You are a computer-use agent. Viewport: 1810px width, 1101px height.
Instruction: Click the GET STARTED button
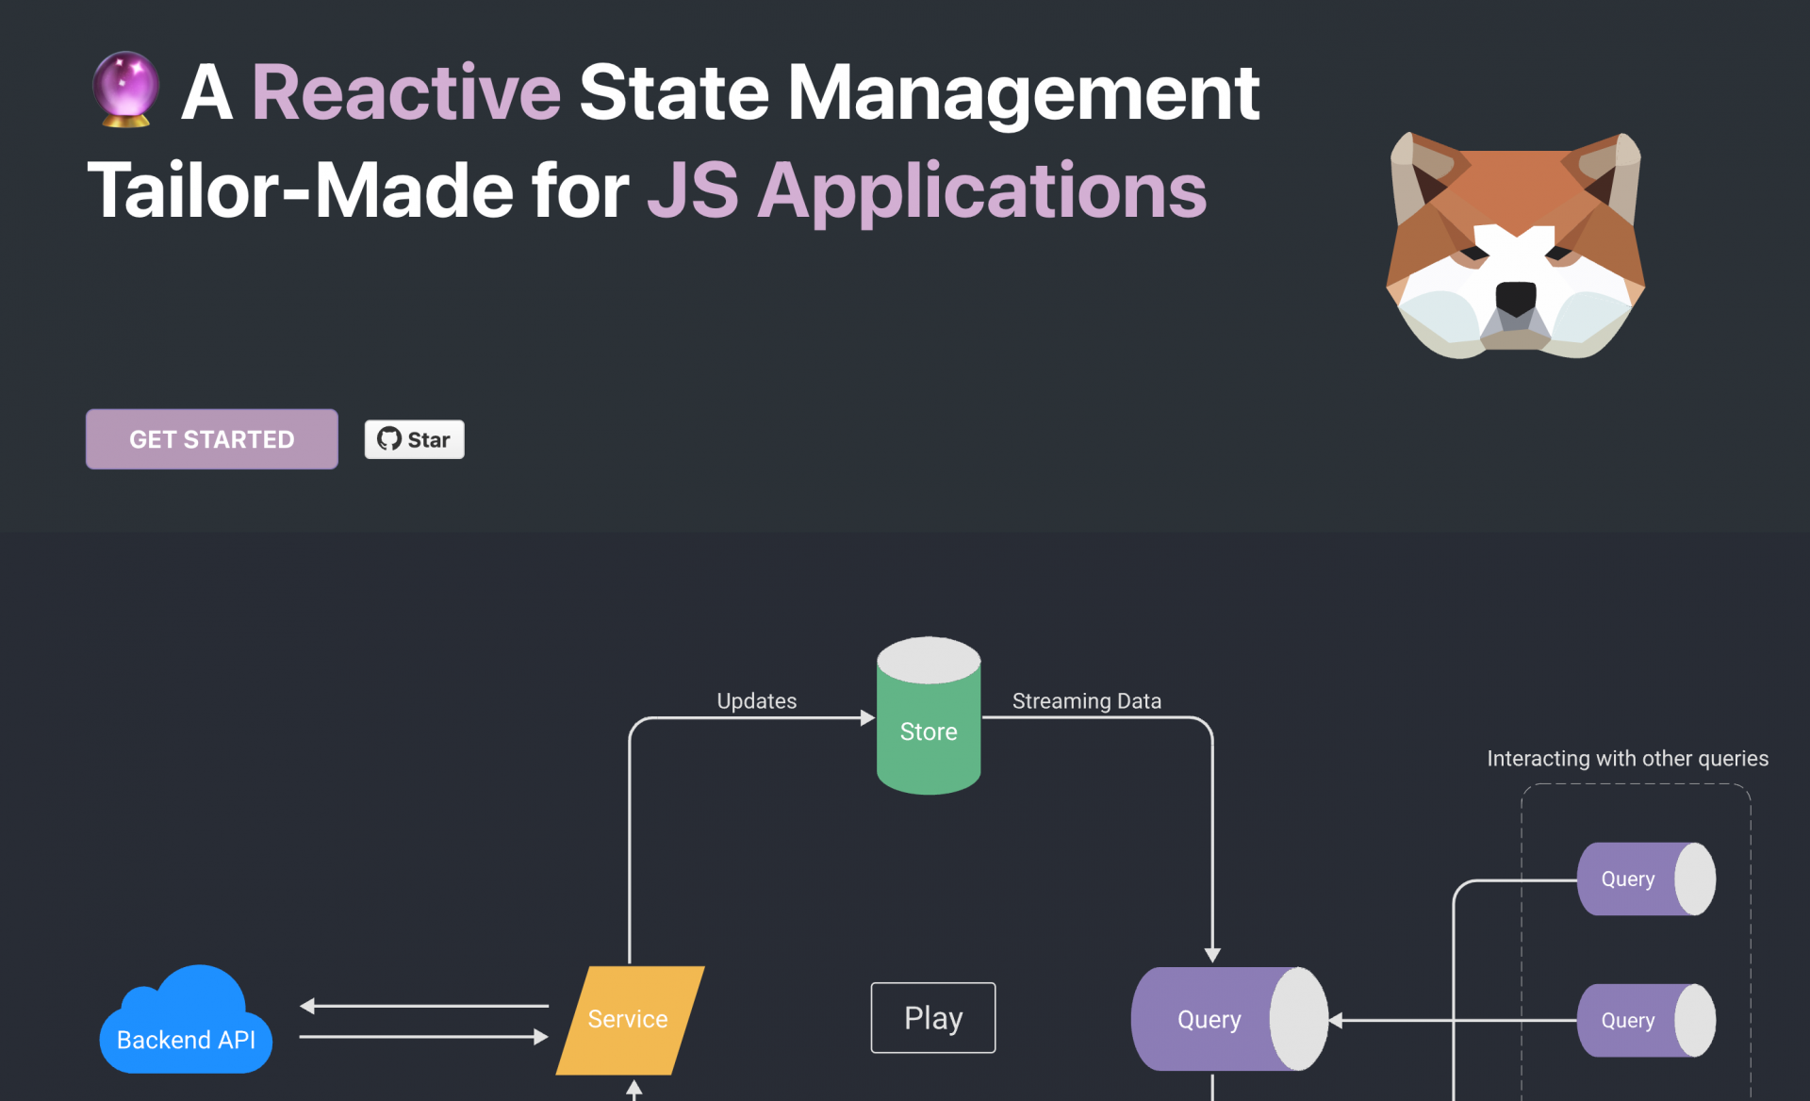(x=211, y=439)
